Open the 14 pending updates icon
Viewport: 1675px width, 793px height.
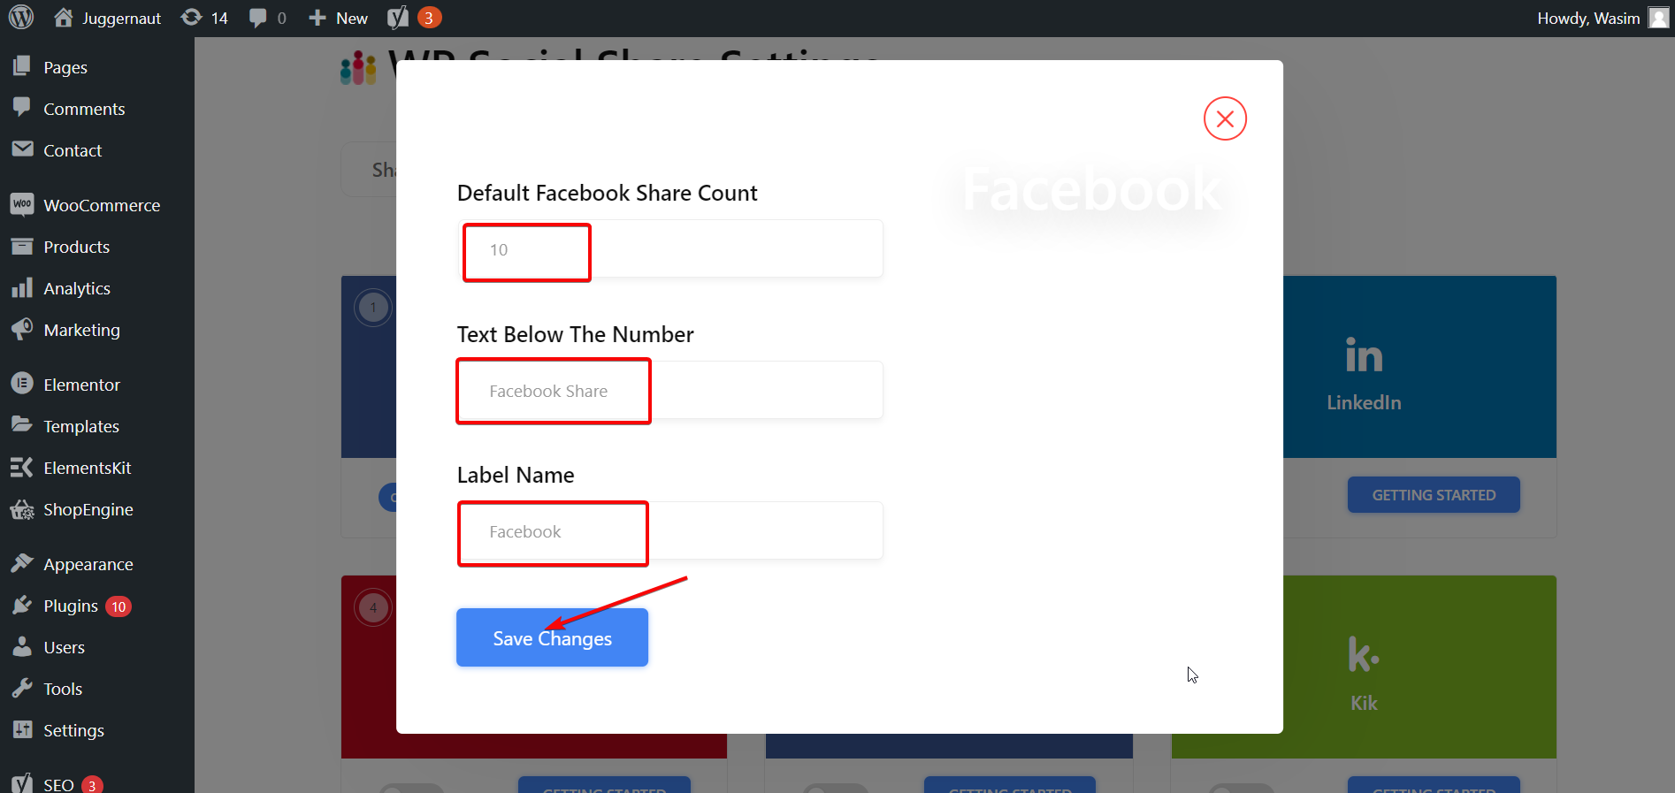204,18
